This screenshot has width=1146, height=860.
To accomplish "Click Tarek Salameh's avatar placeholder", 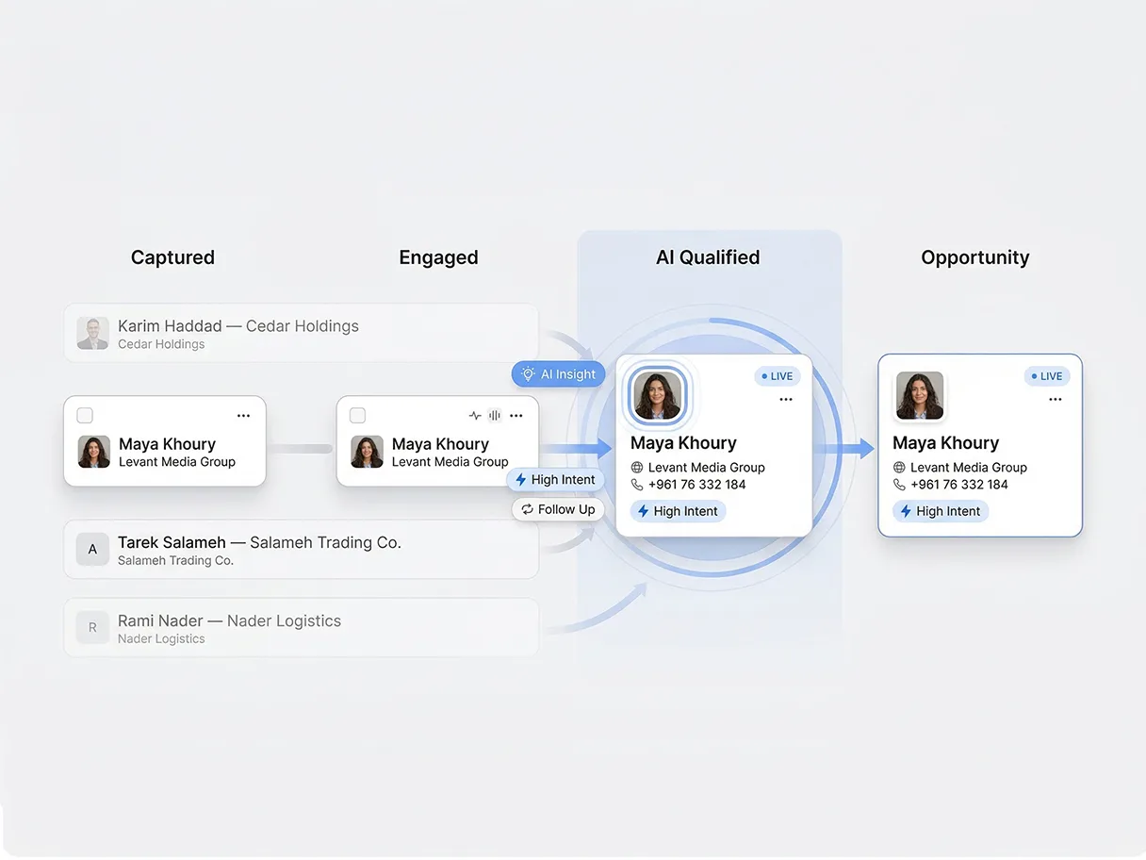I will 92,548.
